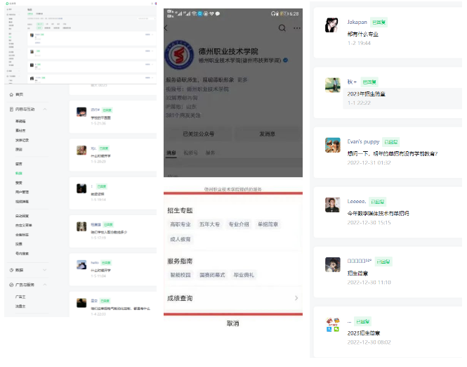Open the 单招简章 service tag
This screenshot has width=467, height=367.
coord(268,224)
